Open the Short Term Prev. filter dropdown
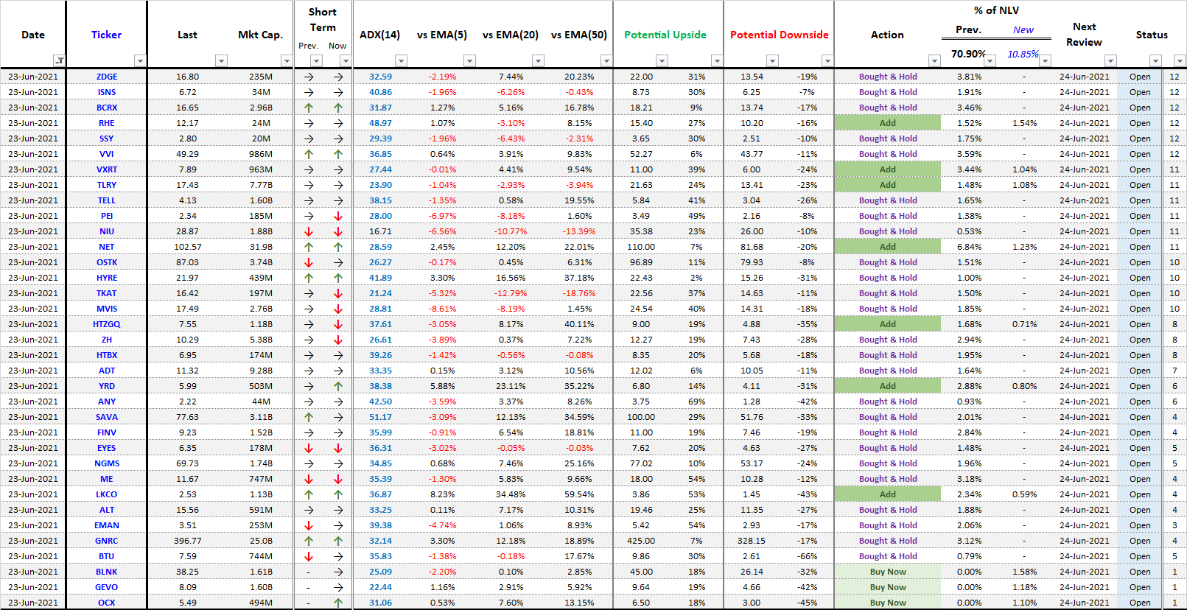This screenshot has height=610, width=1187. [316, 60]
